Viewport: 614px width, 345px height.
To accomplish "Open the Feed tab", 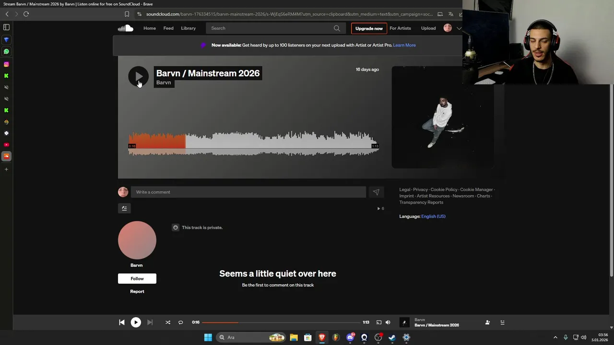I will [x=168, y=28].
